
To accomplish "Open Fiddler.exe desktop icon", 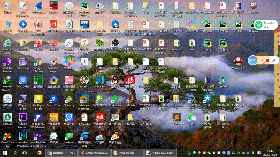I will click(115, 101).
